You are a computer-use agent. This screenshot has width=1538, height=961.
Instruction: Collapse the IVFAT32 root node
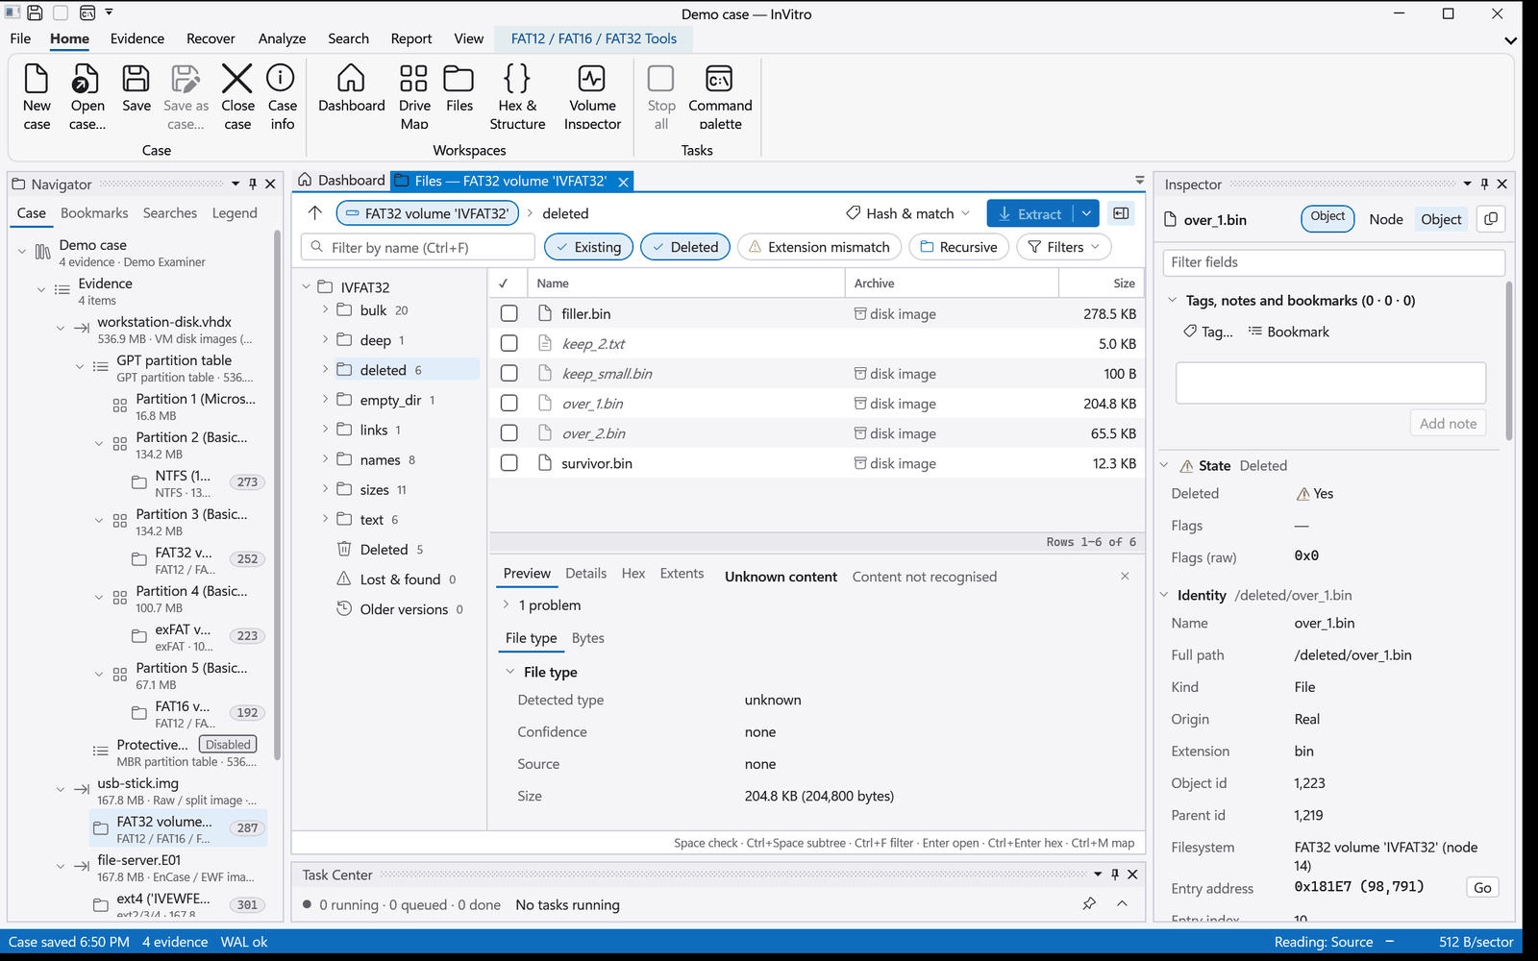306,286
